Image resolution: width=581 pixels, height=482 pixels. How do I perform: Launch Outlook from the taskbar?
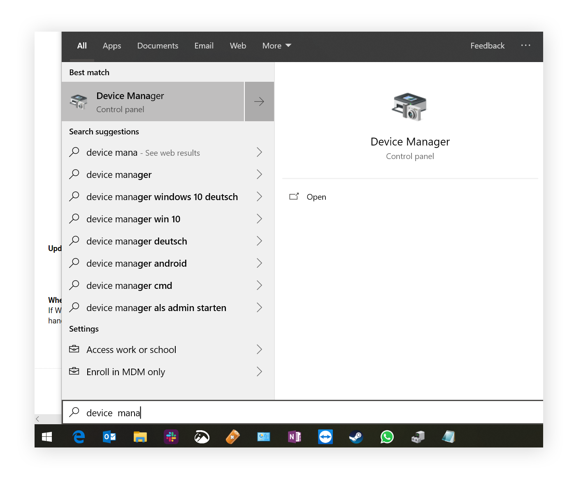click(109, 437)
